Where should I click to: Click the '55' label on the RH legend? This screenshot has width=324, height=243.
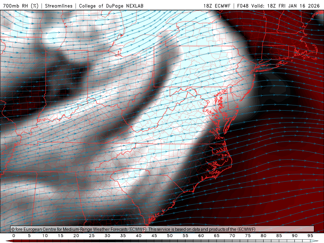pyautogui.click(x=185, y=236)
